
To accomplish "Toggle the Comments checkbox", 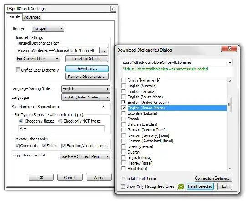I will coord(17,146).
